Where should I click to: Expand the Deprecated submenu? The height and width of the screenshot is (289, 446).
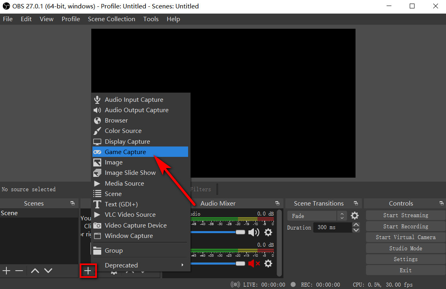(140, 265)
